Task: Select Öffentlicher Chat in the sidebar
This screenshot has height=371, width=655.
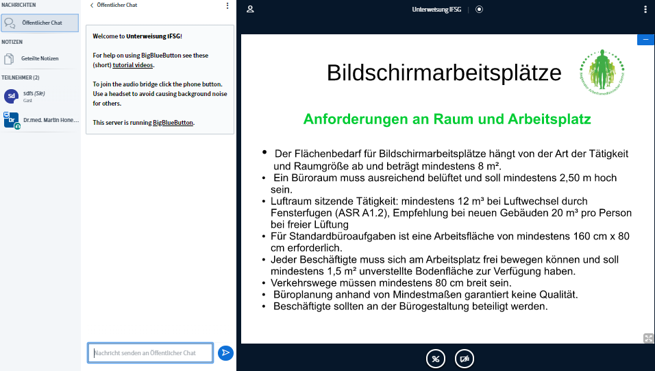Action: [x=40, y=23]
